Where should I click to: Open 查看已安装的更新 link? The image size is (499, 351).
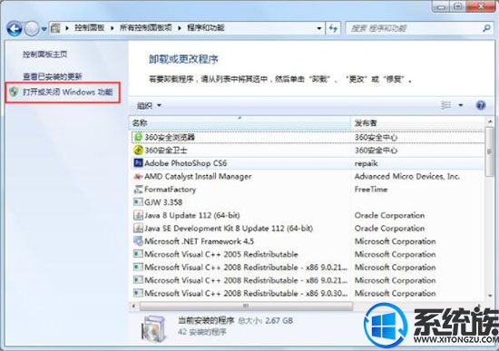[53, 76]
